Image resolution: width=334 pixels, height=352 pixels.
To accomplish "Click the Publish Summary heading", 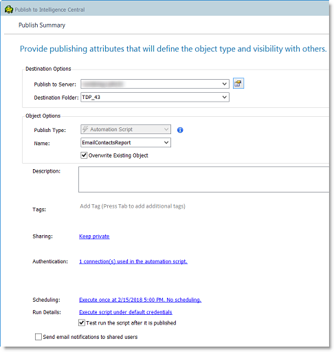I will (x=42, y=25).
